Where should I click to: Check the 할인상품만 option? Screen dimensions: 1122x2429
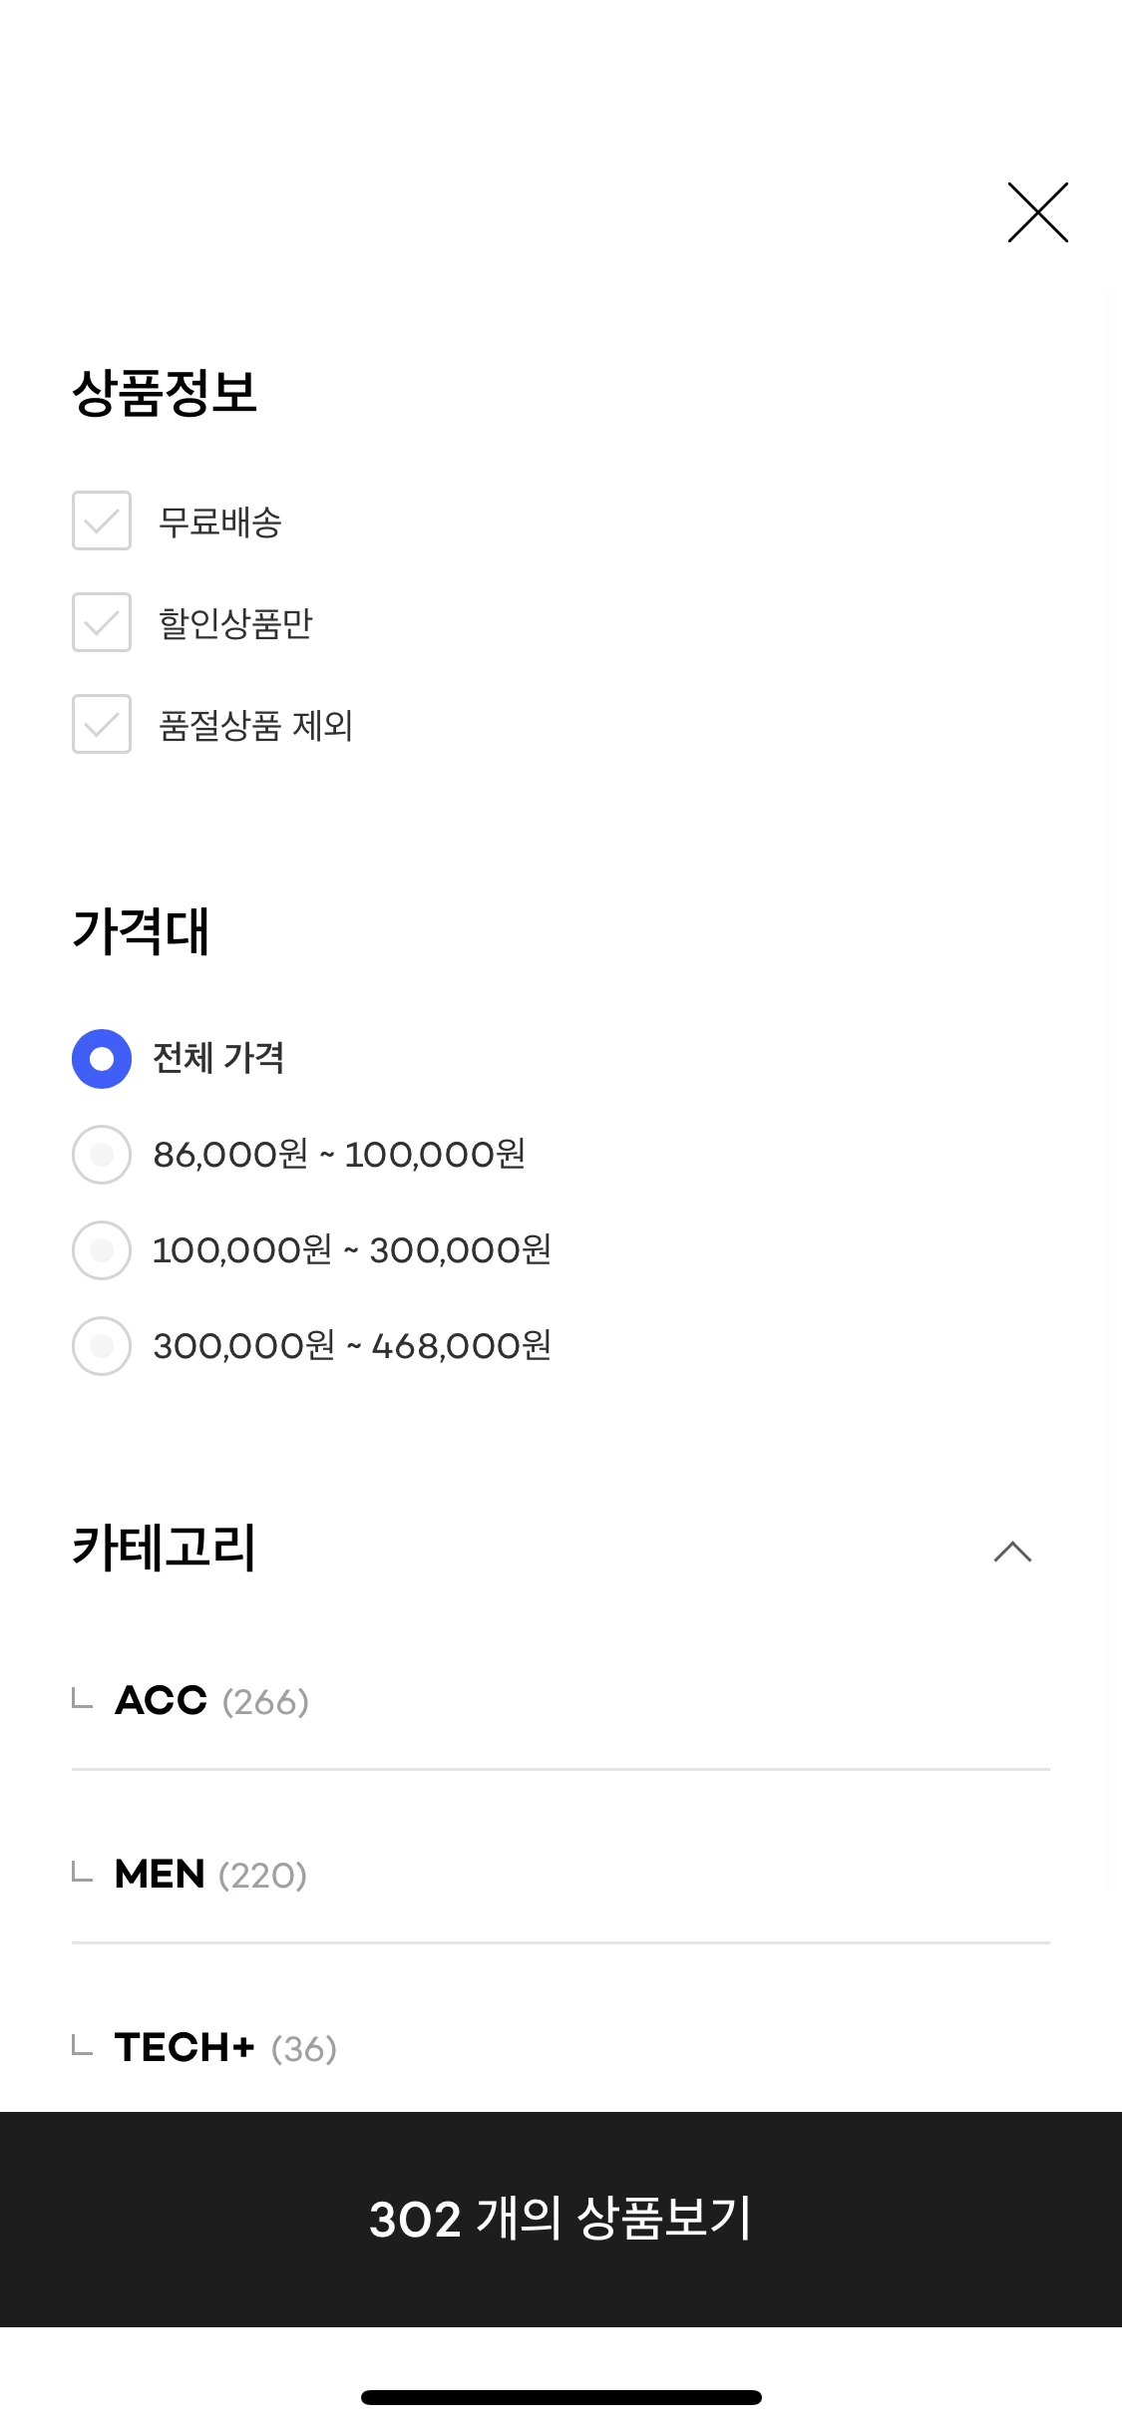pos(102,622)
